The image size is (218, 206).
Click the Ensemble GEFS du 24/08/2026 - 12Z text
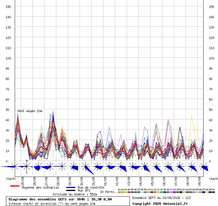point(161,198)
